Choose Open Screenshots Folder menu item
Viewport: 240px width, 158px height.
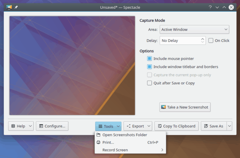pyautogui.click(x=124, y=135)
